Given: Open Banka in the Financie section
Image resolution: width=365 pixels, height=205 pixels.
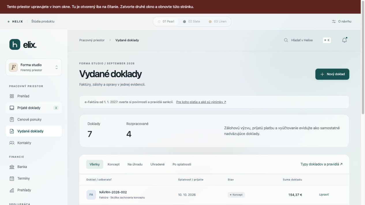Looking at the screenshot, I should tap(34, 167).
